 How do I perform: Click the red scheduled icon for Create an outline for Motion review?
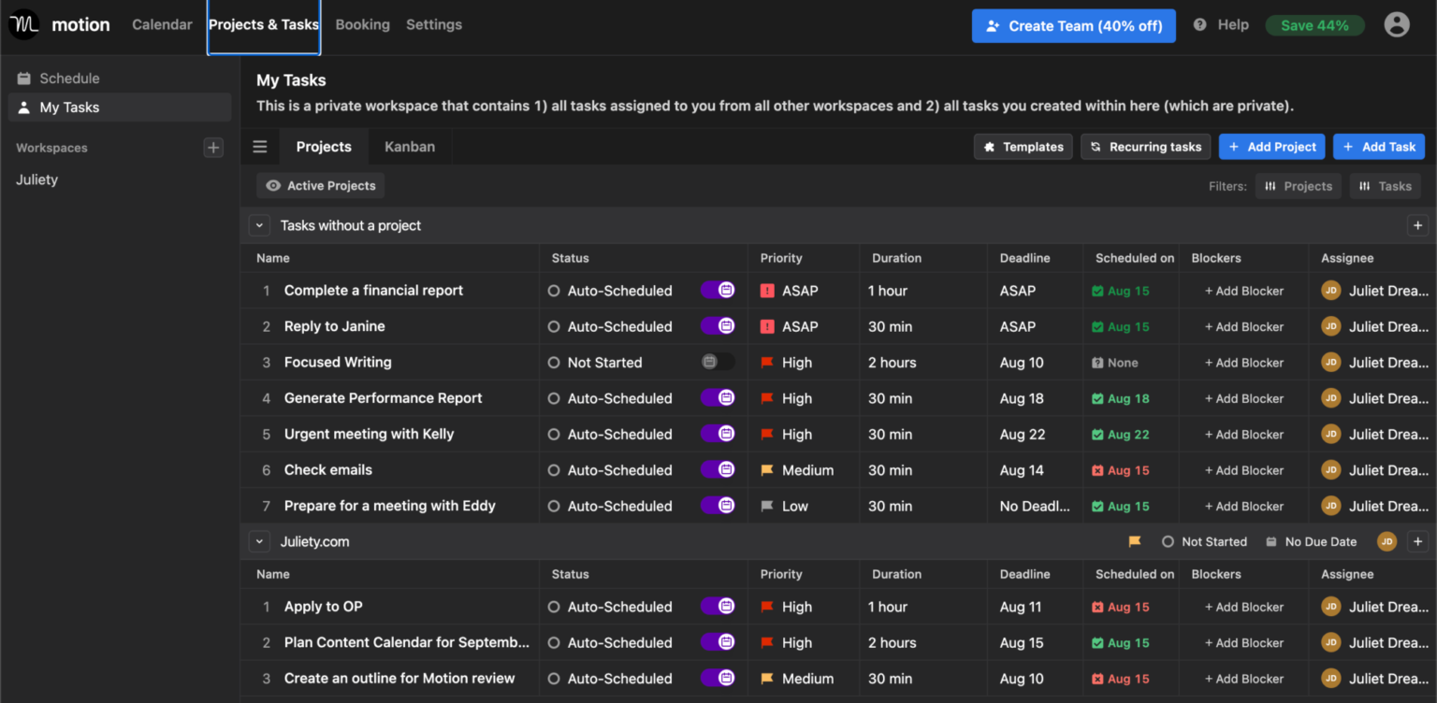tap(1097, 679)
